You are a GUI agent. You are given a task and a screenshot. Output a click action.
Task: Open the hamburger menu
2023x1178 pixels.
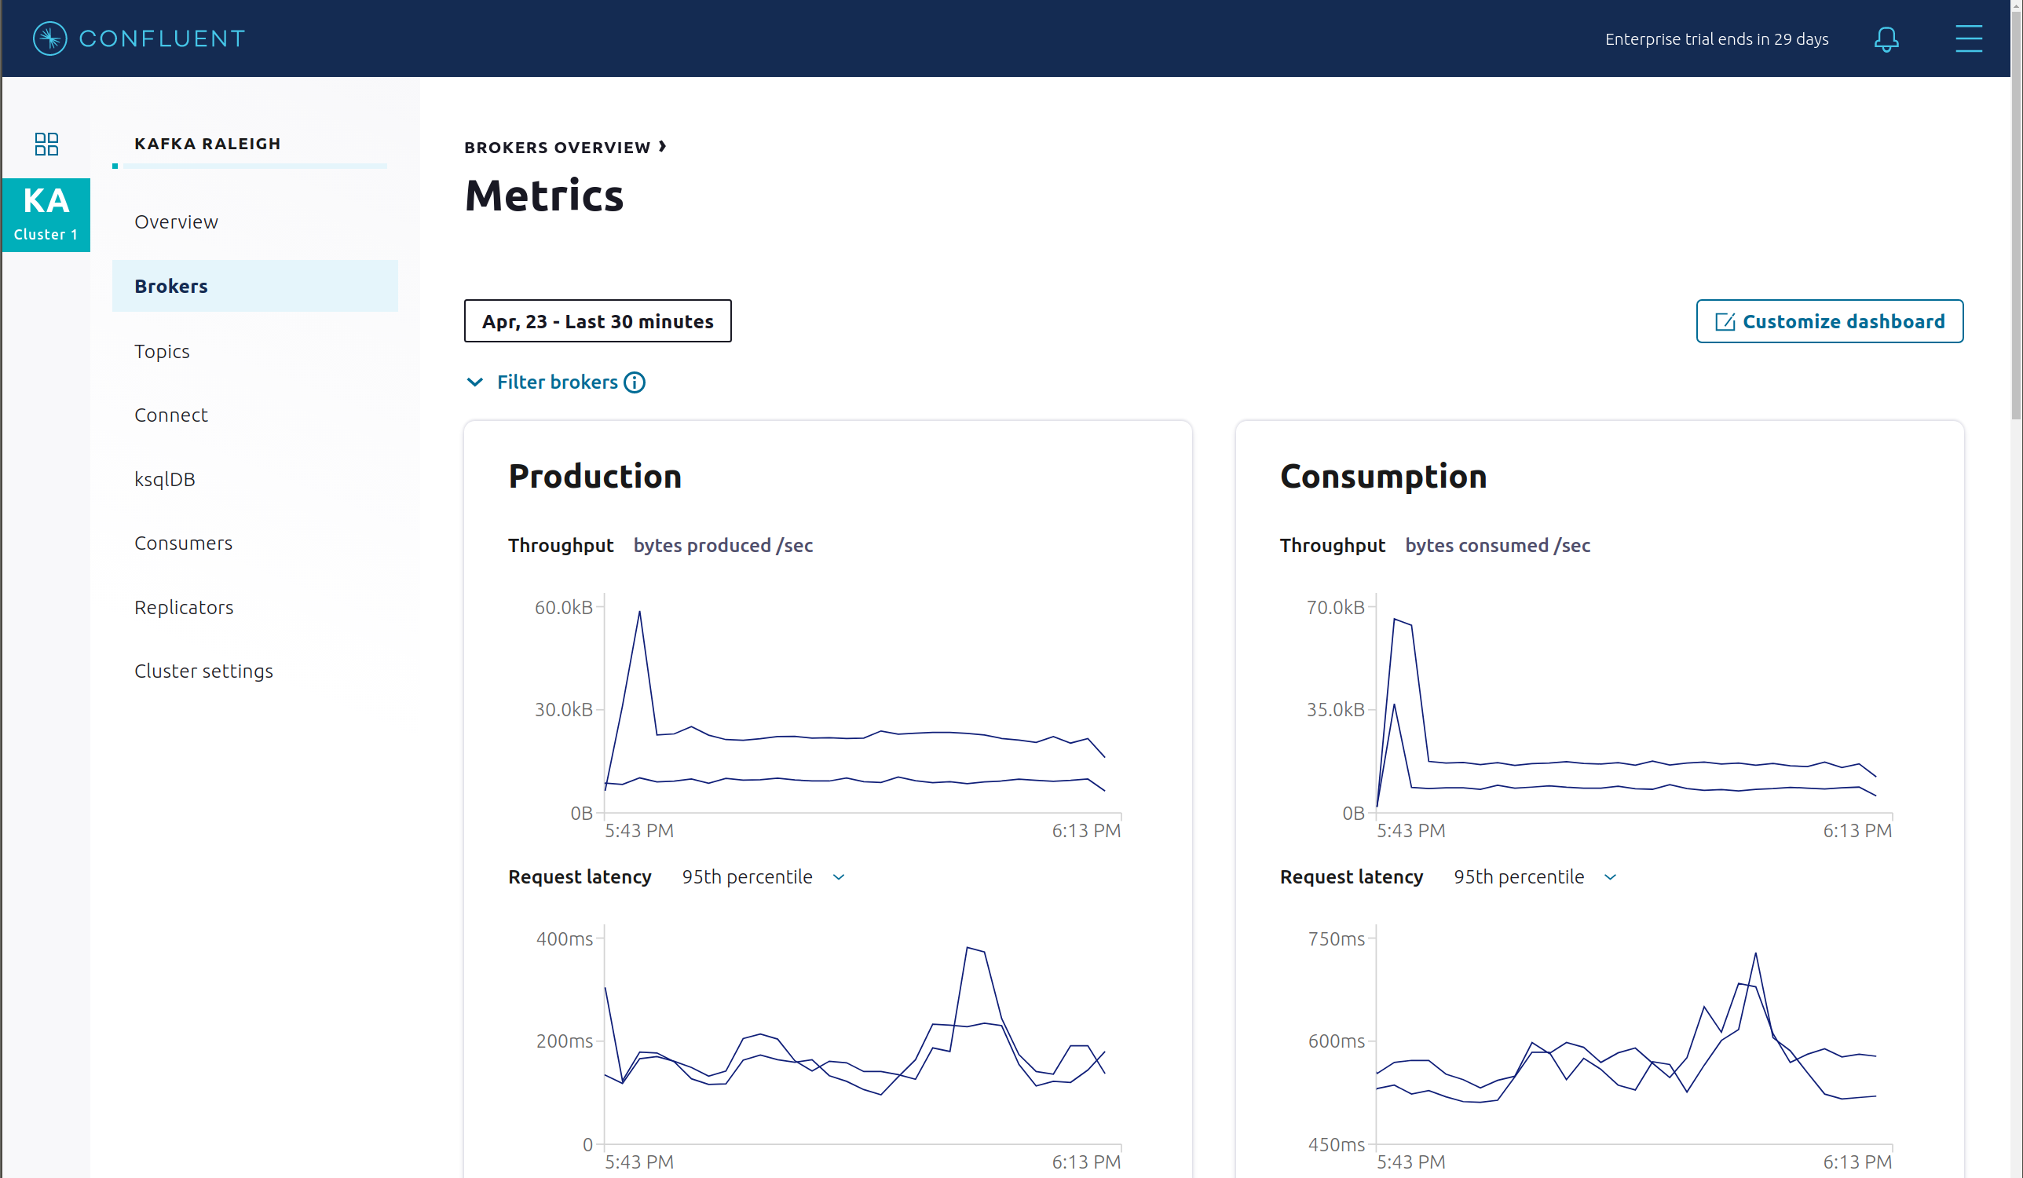(1968, 38)
